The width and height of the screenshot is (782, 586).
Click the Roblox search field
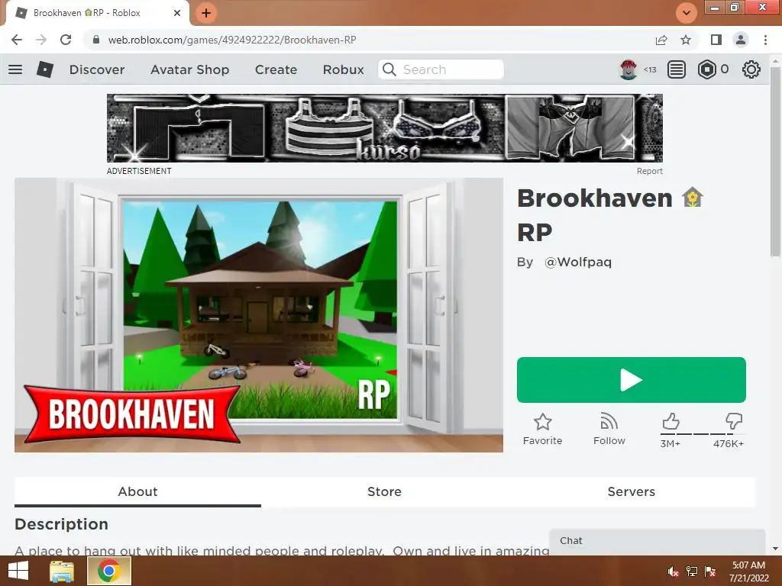441,69
